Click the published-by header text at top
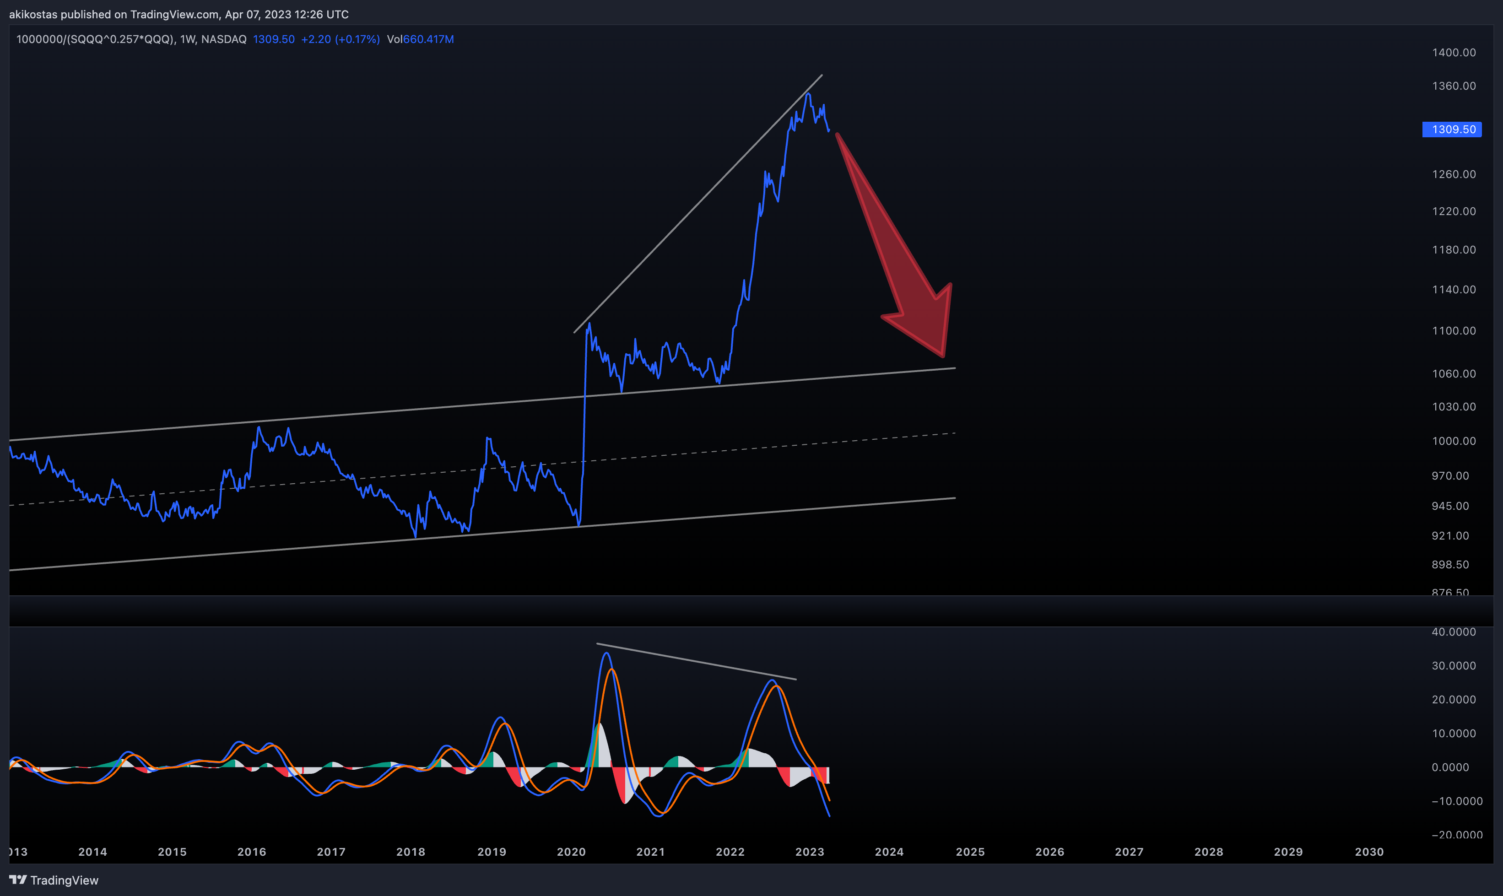The image size is (1503, 896). [179, 15]
